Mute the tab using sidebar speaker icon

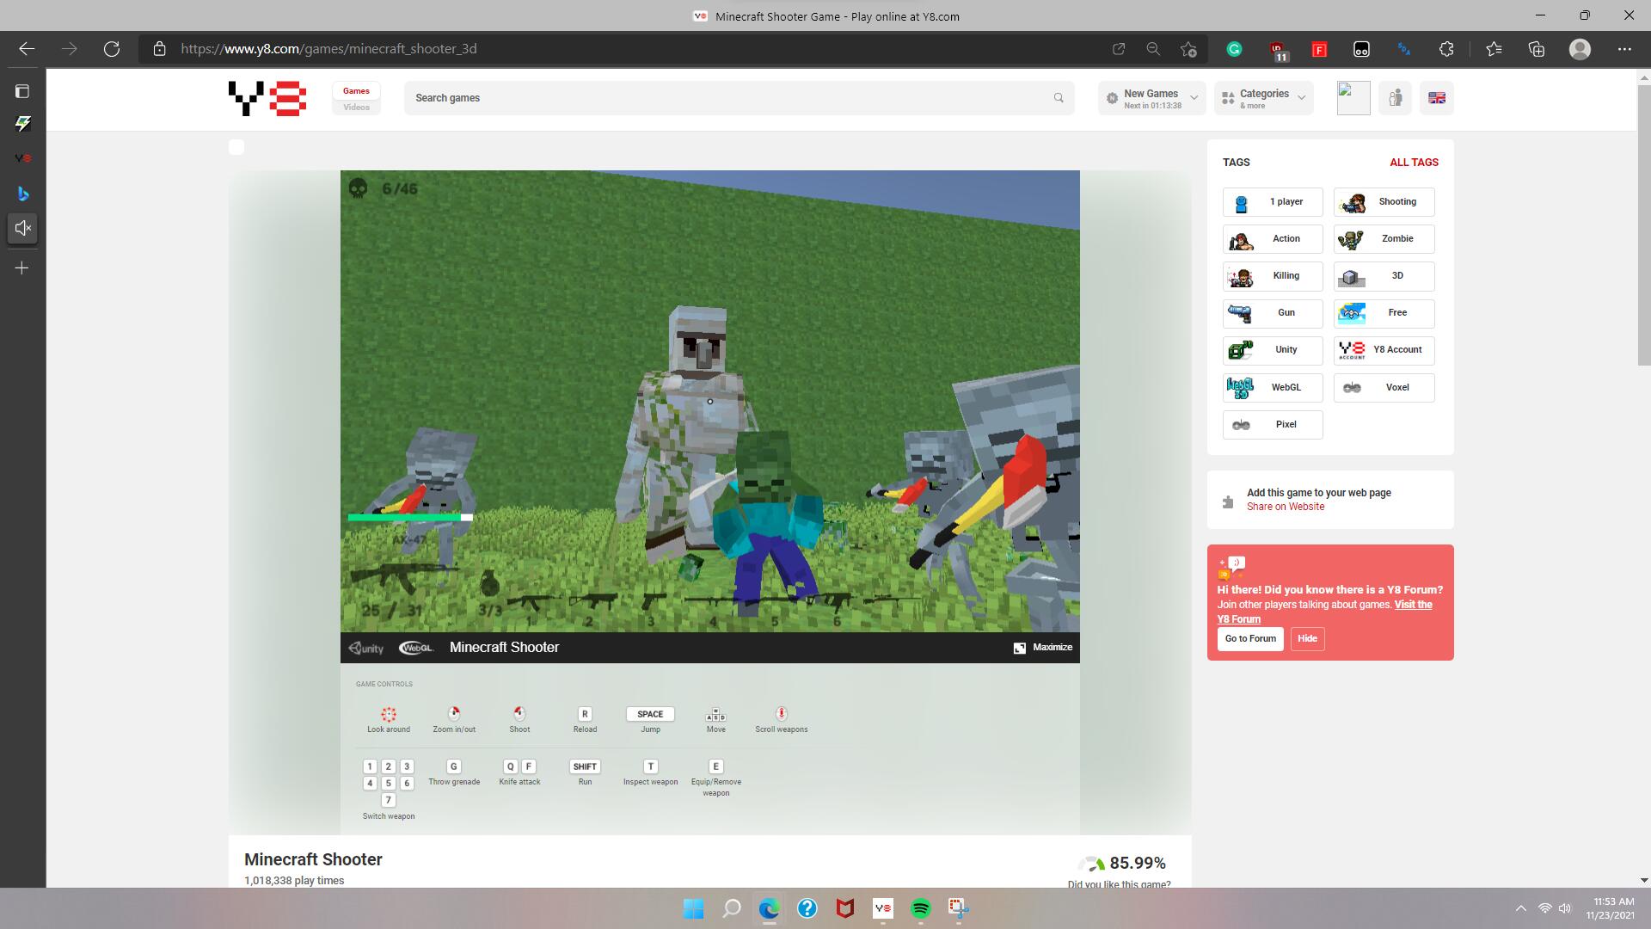[x=23, y=229]
